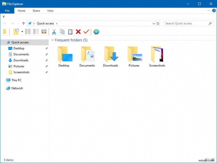Select This PC in the sidebar
The height and width of the screenshot is (163, 217).
[16, 80]
